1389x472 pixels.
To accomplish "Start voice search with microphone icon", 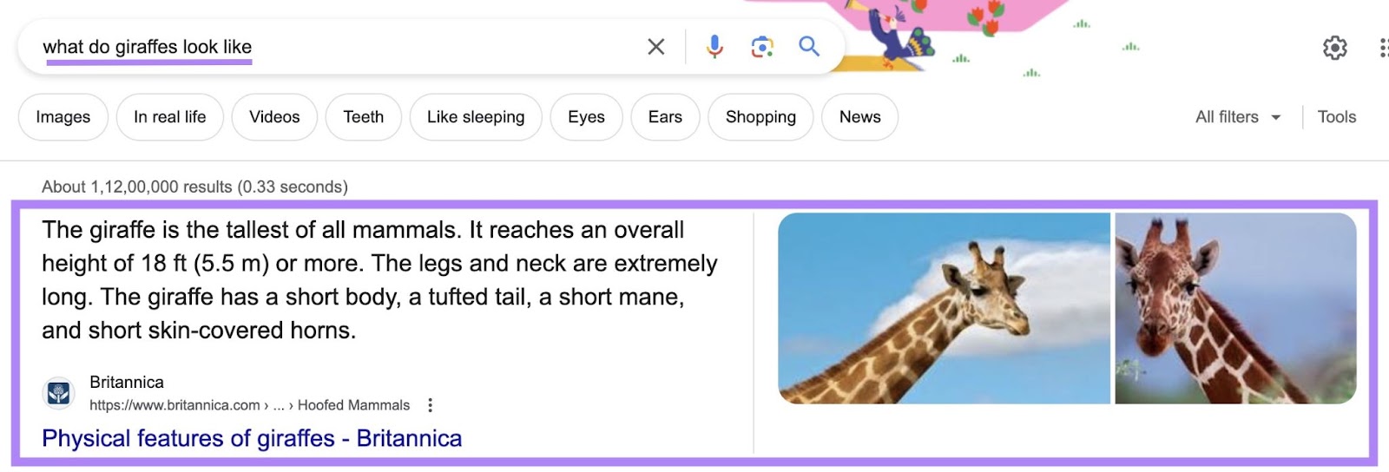I will 714,47.
